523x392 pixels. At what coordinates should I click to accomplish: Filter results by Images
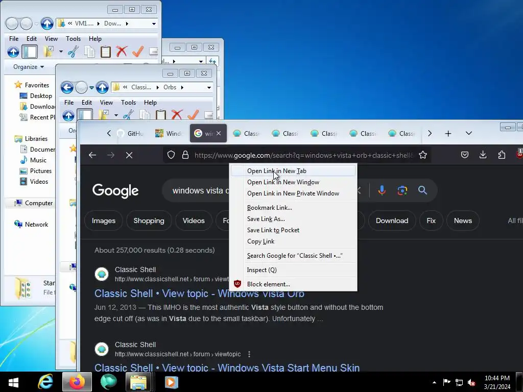coord(103,220)
